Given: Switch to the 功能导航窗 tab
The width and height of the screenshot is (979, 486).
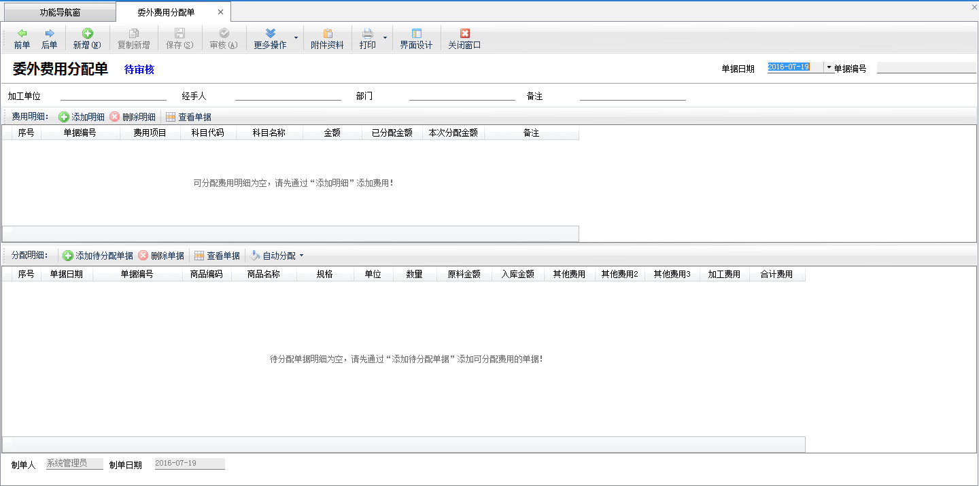Looking at the screenshot, I should click(x=60, y=12).
